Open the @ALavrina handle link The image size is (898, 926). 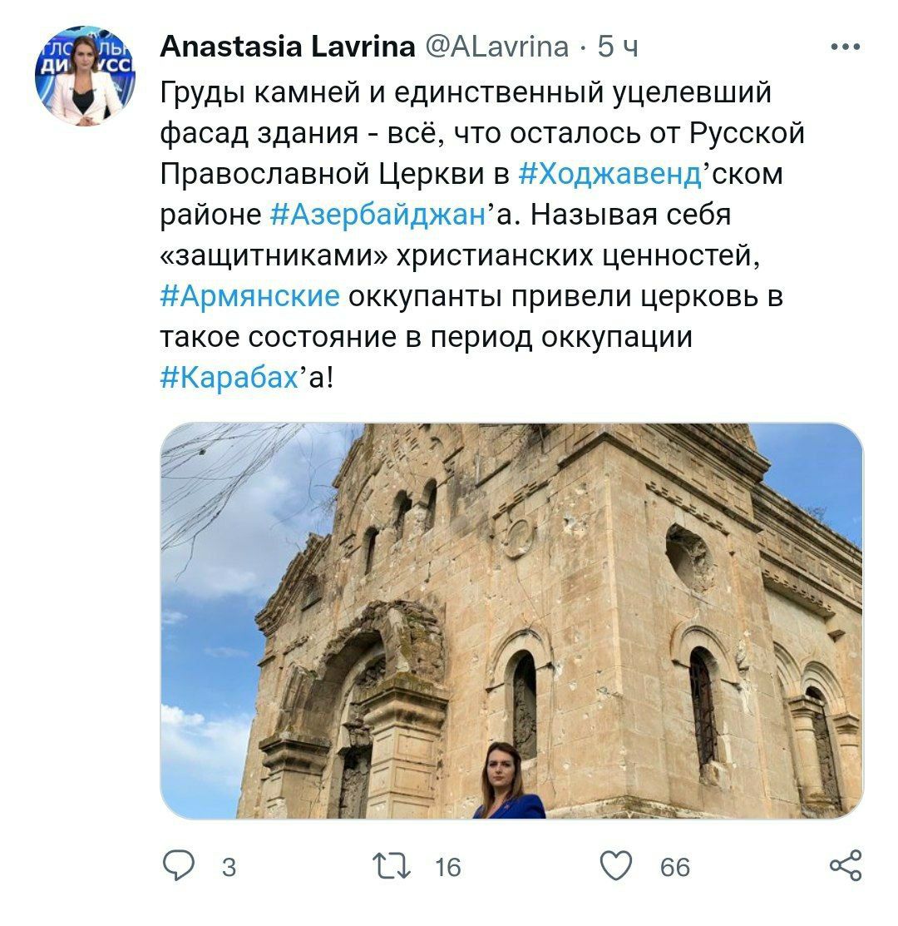pyautogui.click(x=496, y=47)
